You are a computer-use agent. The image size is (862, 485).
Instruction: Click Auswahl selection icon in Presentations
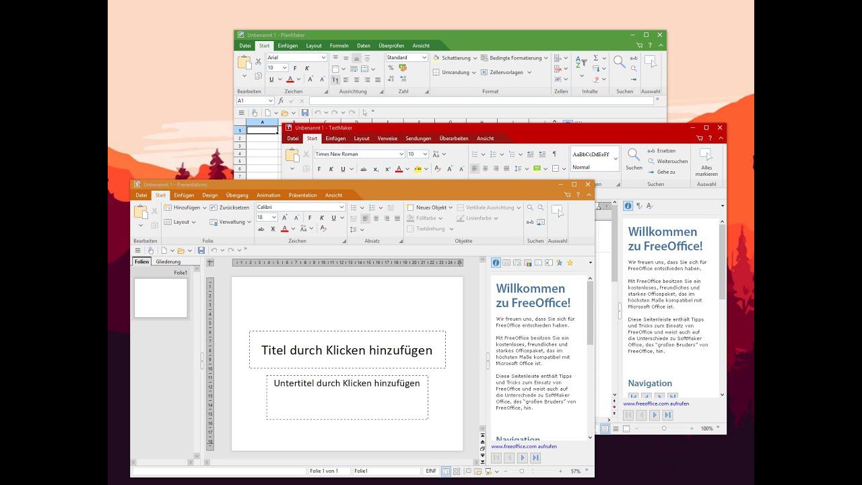pos(556,211)
